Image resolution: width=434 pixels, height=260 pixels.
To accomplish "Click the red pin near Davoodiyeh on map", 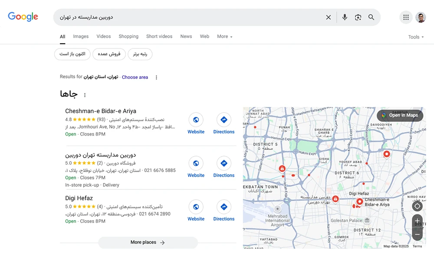I will (387, 154).
